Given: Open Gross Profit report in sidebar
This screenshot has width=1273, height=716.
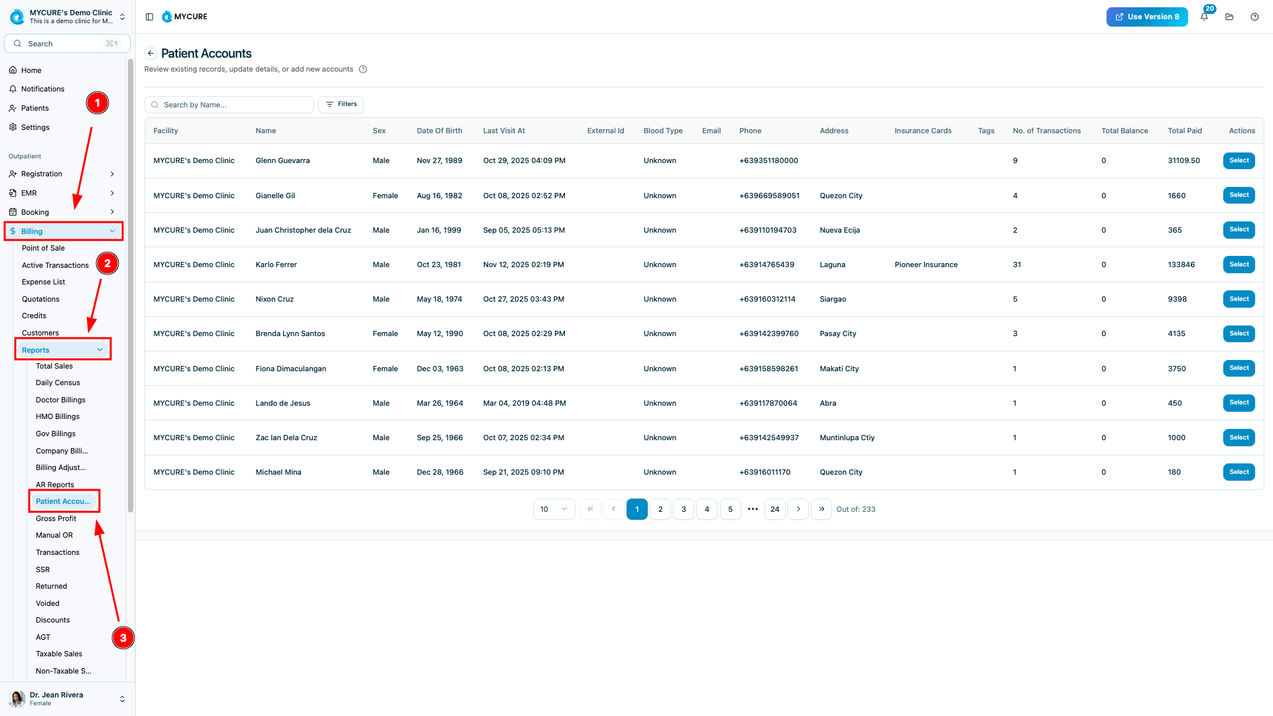Looking at the screenshot, I should [56, 518].
